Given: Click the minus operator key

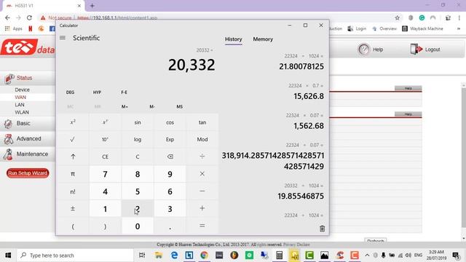Looking at the screenshot, I should coord(202,191).
